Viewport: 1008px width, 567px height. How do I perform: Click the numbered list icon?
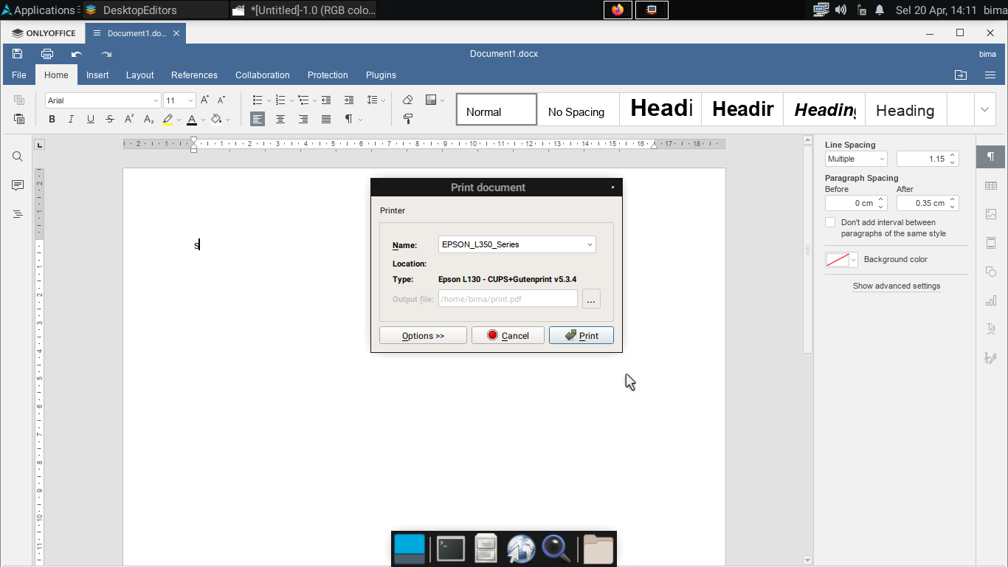(x=280, y=100)
